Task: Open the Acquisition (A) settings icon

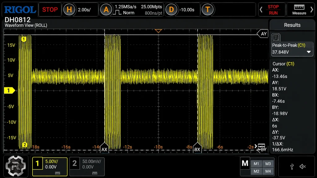Action: [x=106, y=10]
